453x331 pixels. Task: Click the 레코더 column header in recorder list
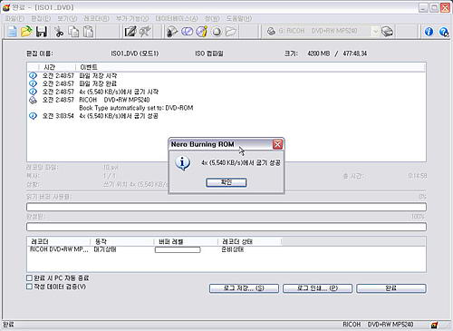pos(59,241)
